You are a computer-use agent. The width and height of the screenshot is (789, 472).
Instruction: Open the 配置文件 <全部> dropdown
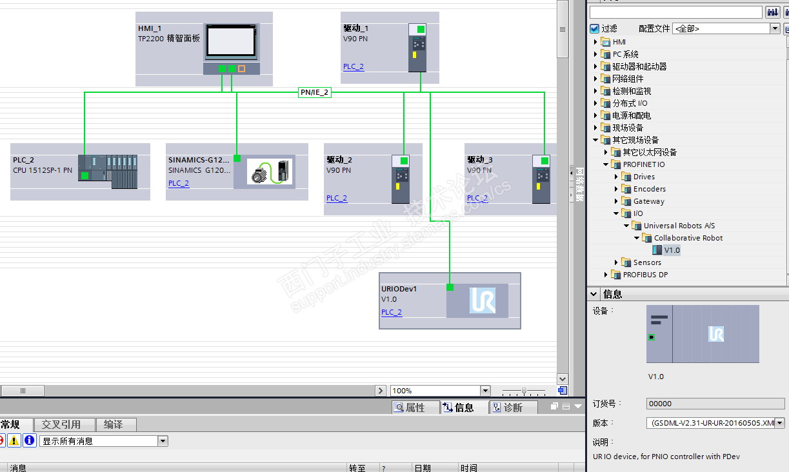775,29
